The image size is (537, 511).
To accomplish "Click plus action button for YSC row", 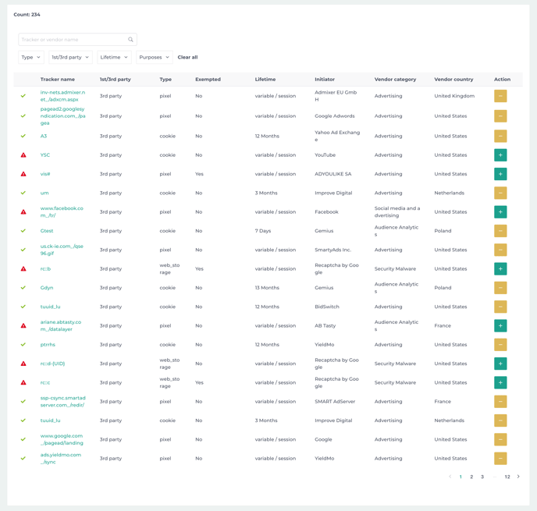I will [500, 155].
